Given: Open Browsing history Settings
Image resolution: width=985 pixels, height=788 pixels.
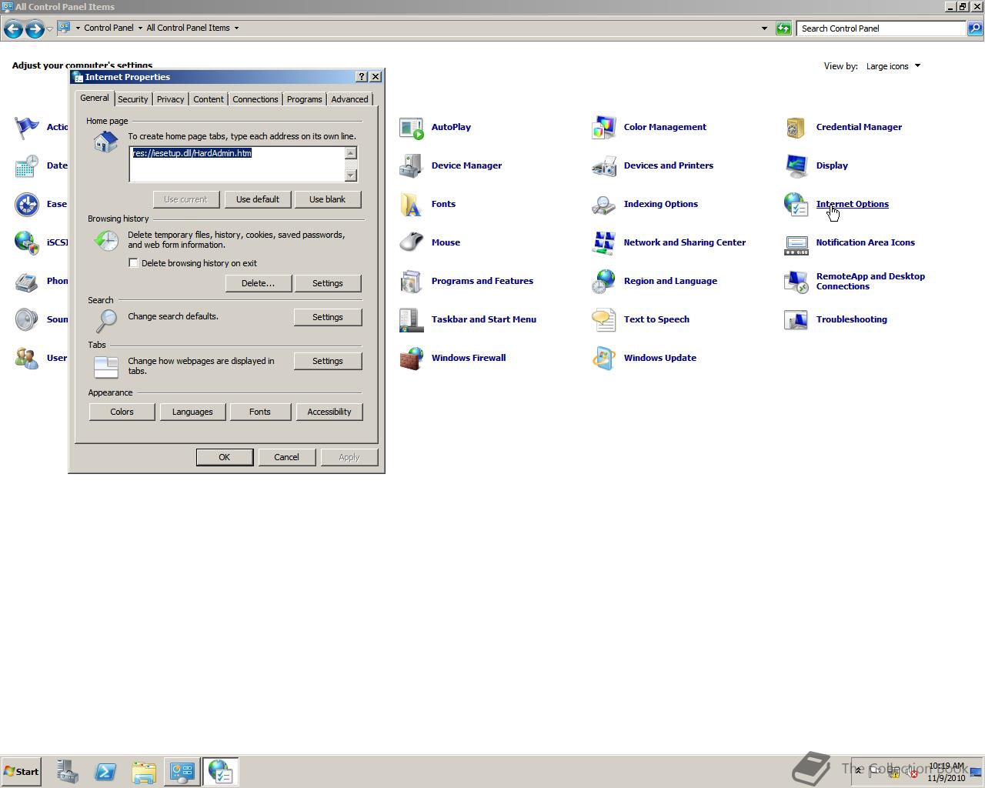Looking at the screenshot, I should pos(328,283).
